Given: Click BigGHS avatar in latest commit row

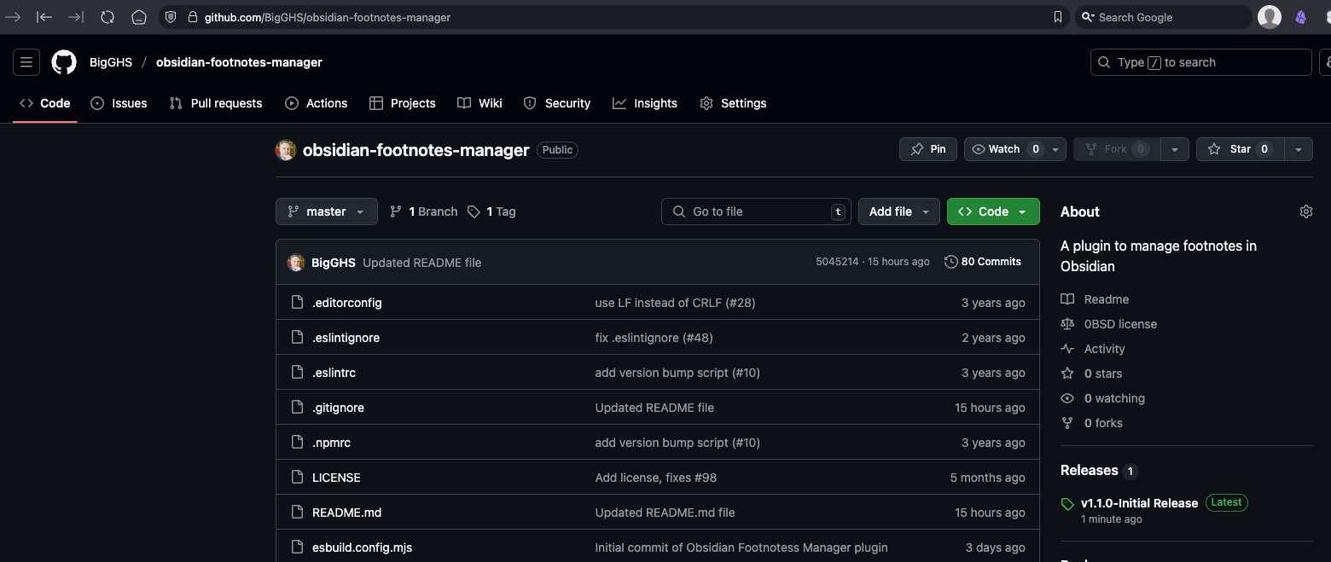Looking at the screenshot, I should click(296, 263).
